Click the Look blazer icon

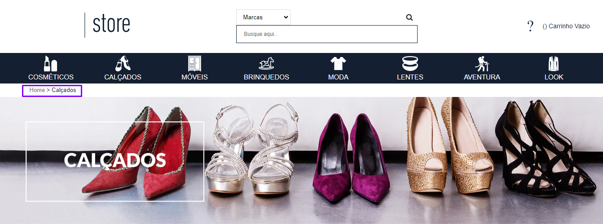554,63
